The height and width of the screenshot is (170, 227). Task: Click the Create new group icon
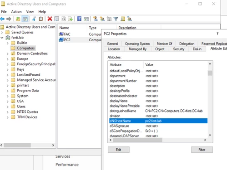click(102, 19)
